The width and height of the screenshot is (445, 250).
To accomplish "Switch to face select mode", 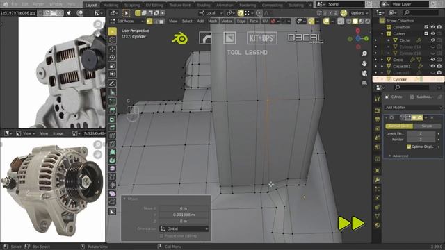I will 161,22.
